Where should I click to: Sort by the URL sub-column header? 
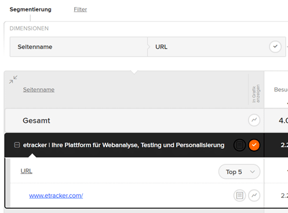tap(27, 171)
